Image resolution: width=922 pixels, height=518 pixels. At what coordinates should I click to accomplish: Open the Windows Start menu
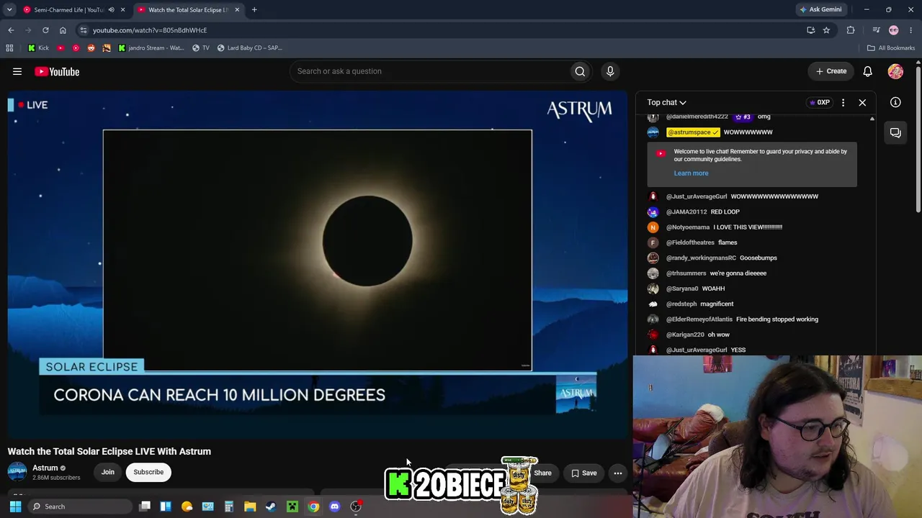[x=15, y=506]
